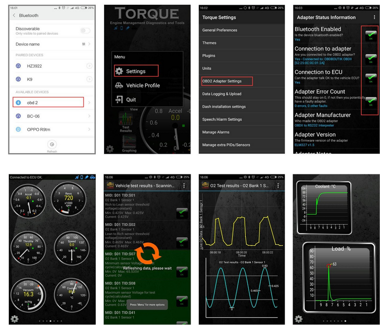The width and height of the screenshot is (380, 325).
Task: Open Units settings entry
Action: [x=242, y=68]
